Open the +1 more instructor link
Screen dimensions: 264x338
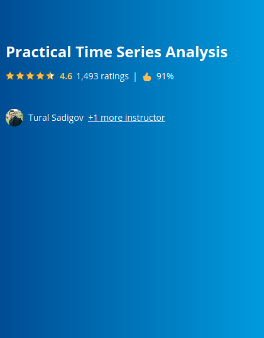pyautogui.click(x=126, y=118)
